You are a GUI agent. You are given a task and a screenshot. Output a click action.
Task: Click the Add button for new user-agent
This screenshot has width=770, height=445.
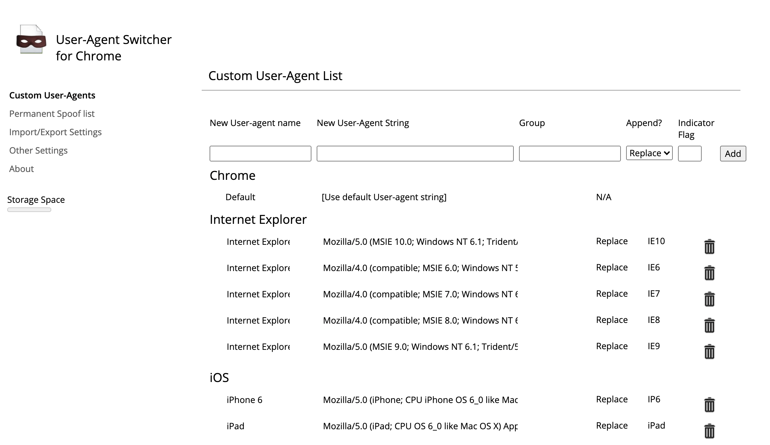click(x=734, y=154)
